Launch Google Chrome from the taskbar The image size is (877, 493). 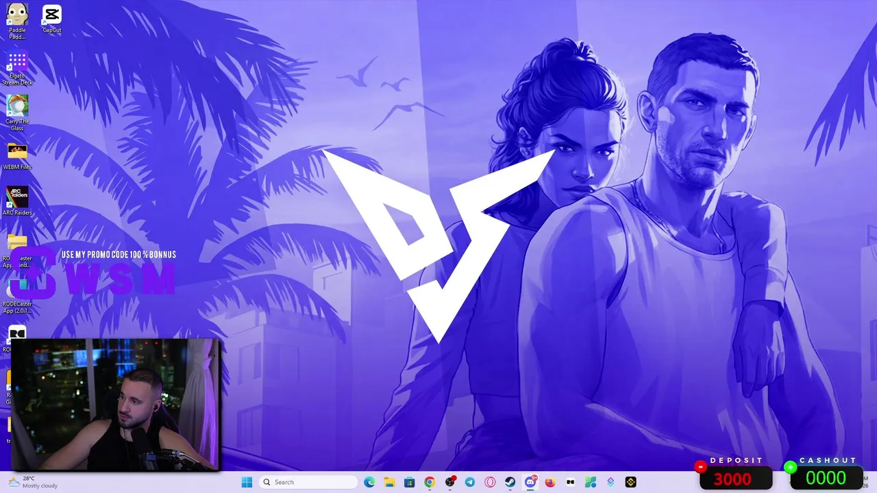click(430, 482)
